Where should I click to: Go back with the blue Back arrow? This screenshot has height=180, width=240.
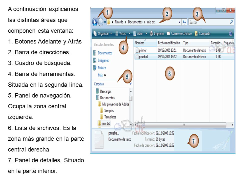coord(95,22)
